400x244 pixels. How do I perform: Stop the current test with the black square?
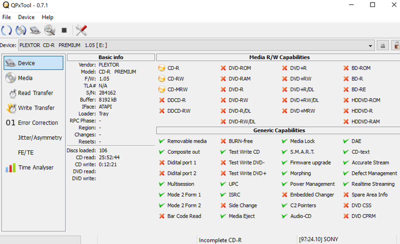click(64, 31)
